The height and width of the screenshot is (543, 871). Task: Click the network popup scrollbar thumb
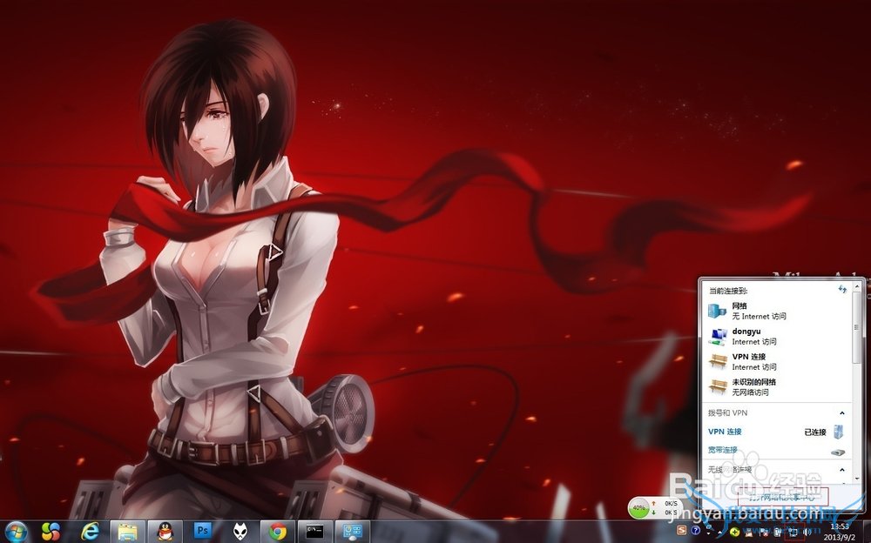pyautogui.click(x=858, y=326)
